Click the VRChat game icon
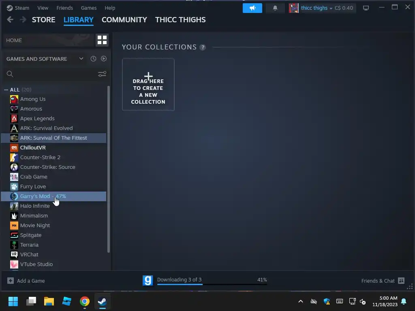Screen dimensions: 415x311 (14, 254)
